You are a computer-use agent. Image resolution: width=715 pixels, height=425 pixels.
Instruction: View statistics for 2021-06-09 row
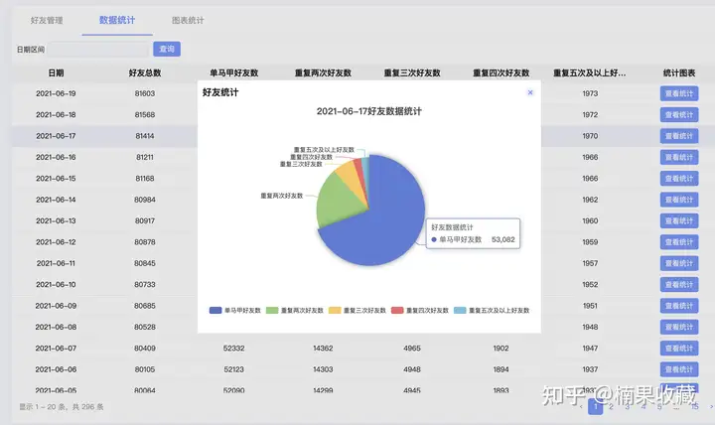click(x=679, y=306)
